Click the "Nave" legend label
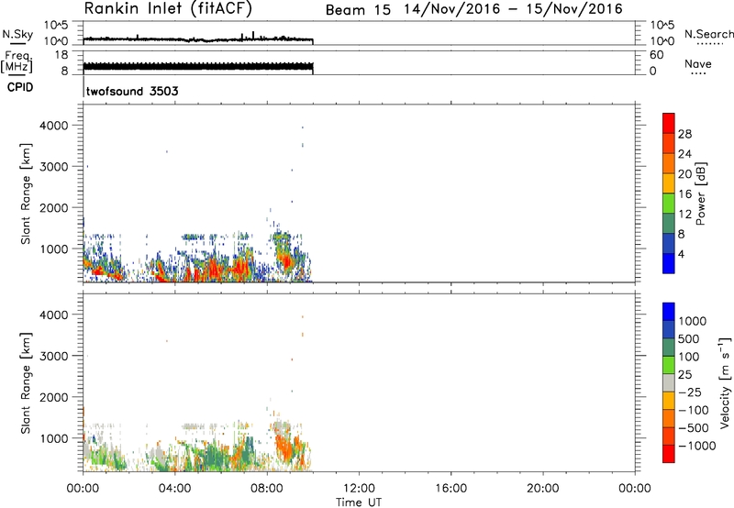 tap(698, 63)
